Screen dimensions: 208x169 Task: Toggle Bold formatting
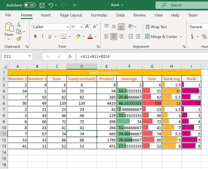[x=35, y=36]
